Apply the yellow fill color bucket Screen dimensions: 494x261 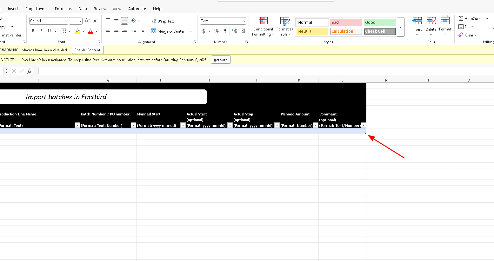pos(77,31)
